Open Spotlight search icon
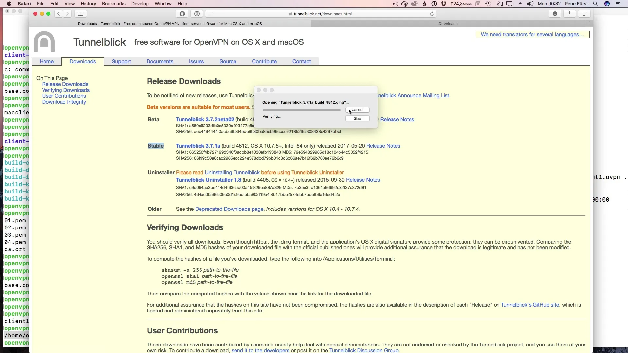Viewport: 628px width, 353px height. click(596, 4)
